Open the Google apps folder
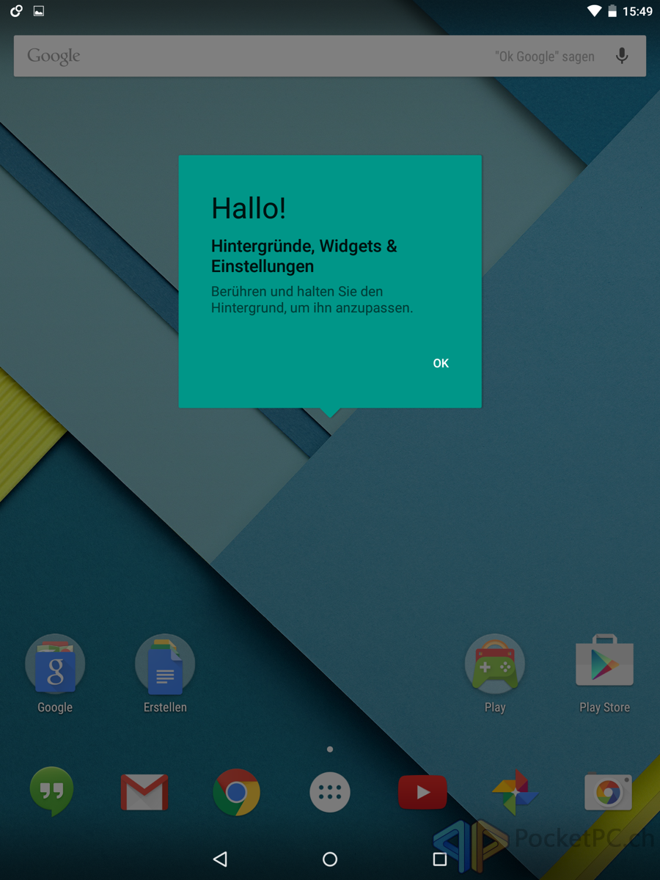Image resolution: width=660 pixels, height=880 pixels. [55, 664]
